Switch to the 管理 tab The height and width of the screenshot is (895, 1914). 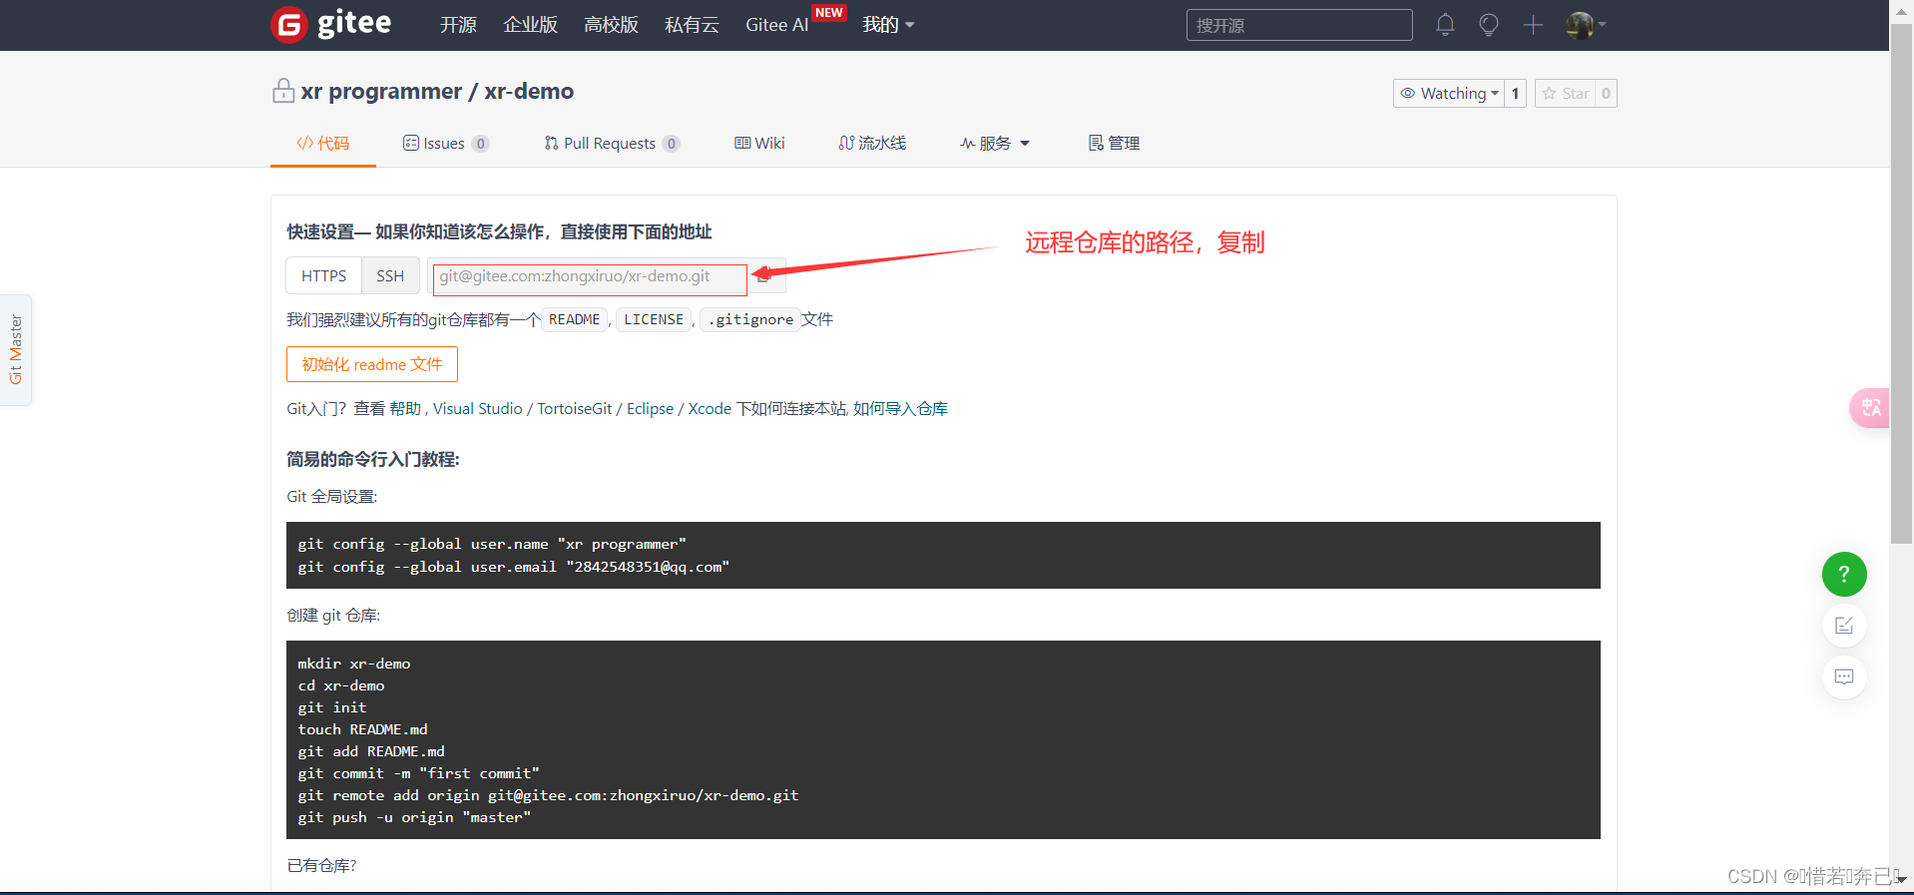1114,144
